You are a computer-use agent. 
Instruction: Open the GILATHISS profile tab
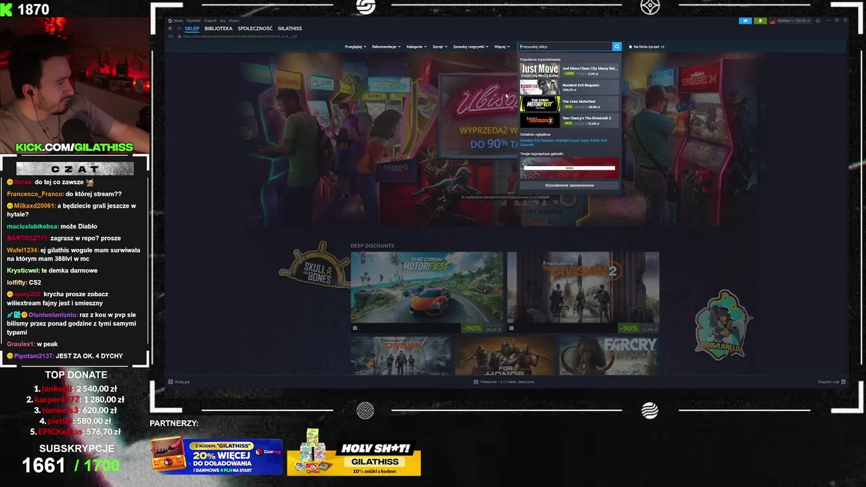[290, 28]
